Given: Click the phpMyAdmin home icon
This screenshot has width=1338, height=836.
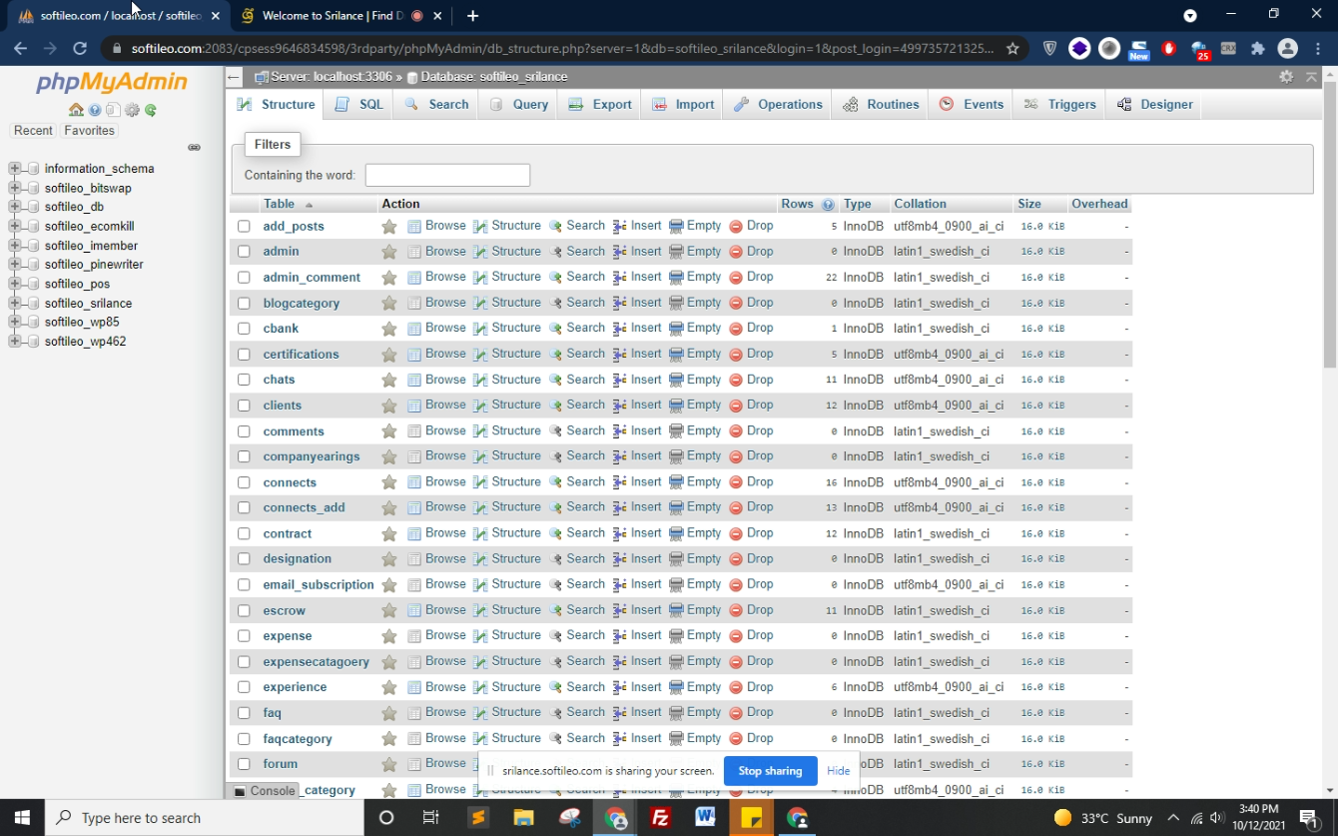Looking at the screenshot, I should (76, 110).
